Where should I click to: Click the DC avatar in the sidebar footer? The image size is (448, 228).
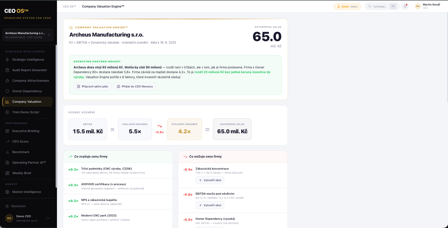(x=9, y=218)
